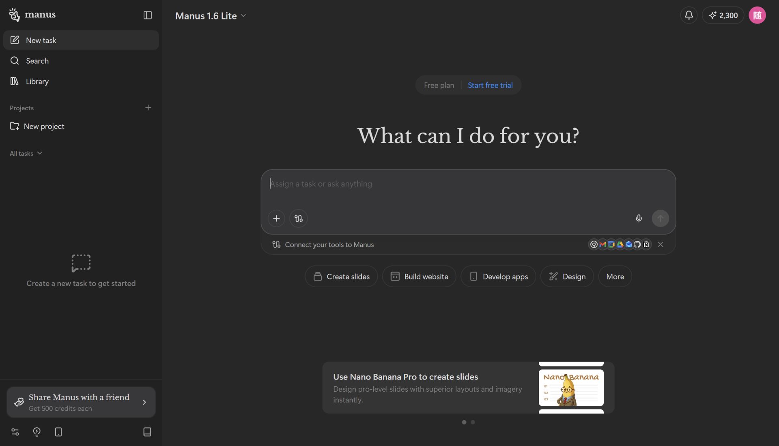Click the lightbulb help icon in sidebar footer
Viewport: 779px width, 446px height.
pos(37,432)
